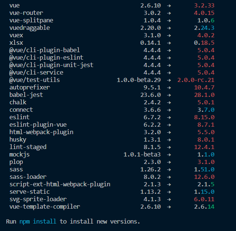
Task: Select the husky package name
Action: 18,139
